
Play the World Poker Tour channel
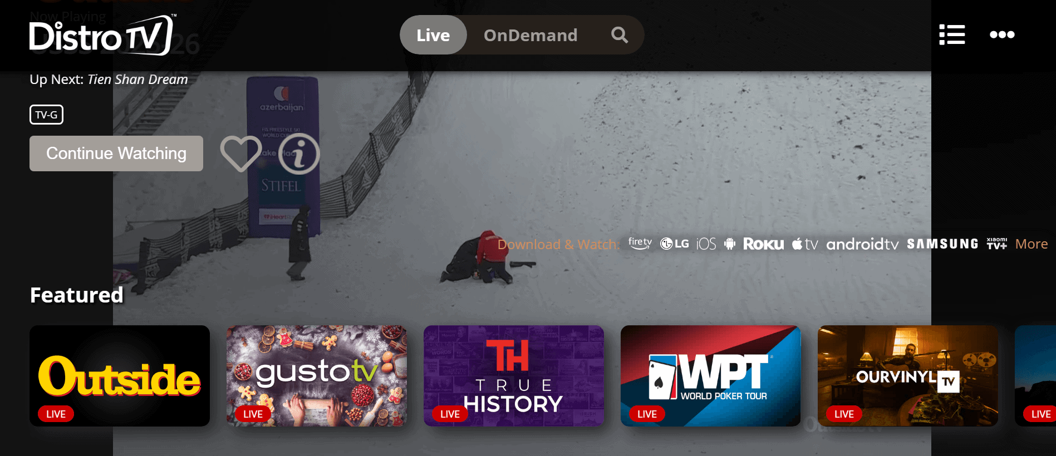coord(710,375)
